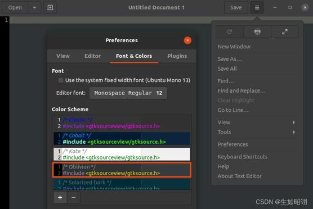Expand the Tools submenu
Viewport: 313px width, 209px height.
pyautogui.click(x=257, y=132)
